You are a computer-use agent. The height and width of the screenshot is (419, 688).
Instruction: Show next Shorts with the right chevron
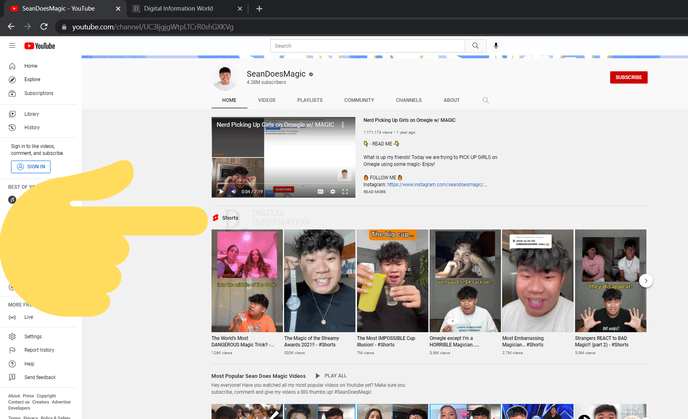[646, 281]
